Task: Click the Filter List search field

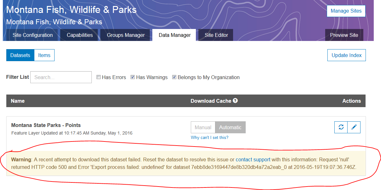Action: pos(61,77)
